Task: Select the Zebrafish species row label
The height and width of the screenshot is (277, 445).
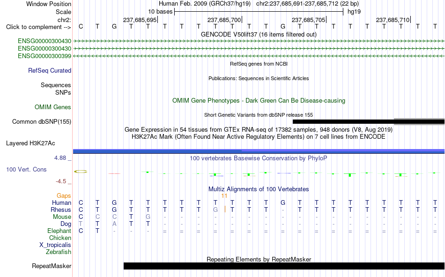Action: point(59,252)
